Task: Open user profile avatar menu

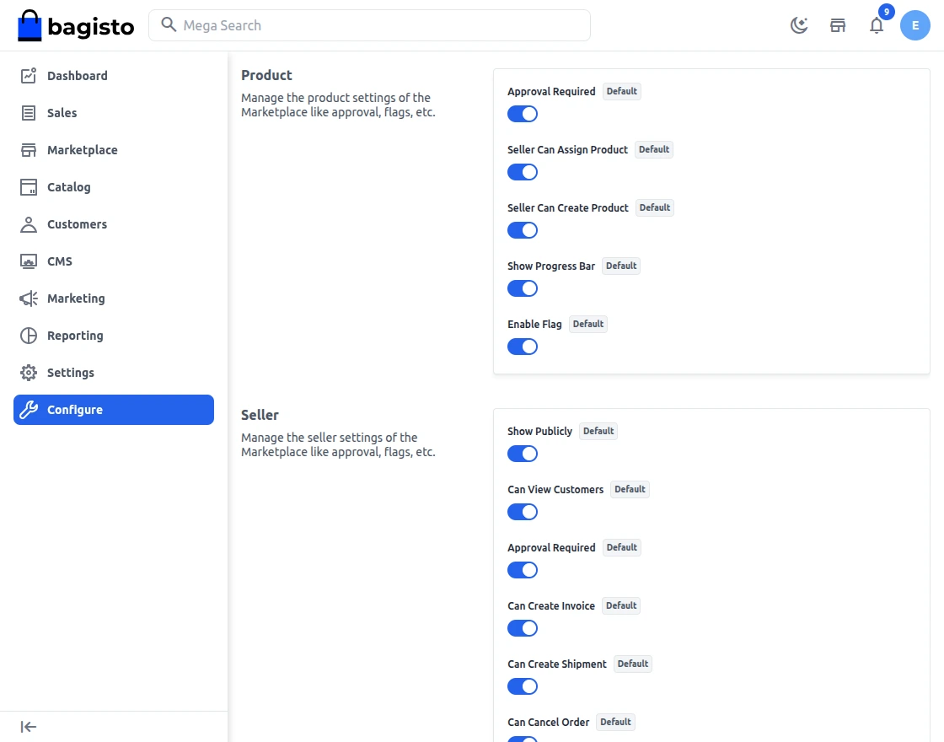Action: pos(915,25)
